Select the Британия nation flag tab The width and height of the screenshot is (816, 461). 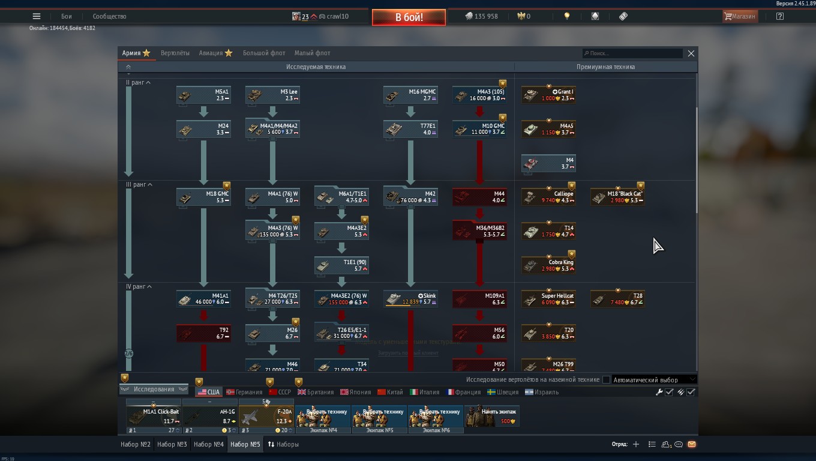tap(316, 392)
